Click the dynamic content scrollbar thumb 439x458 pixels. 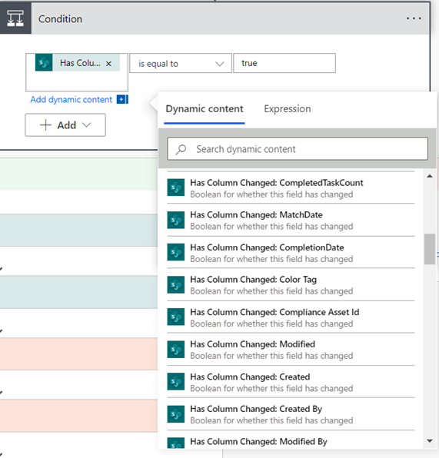click(429, 249)
